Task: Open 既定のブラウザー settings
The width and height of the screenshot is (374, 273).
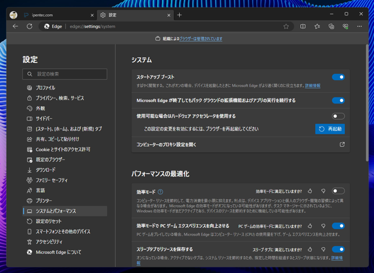Action: (x=65, y=160)
